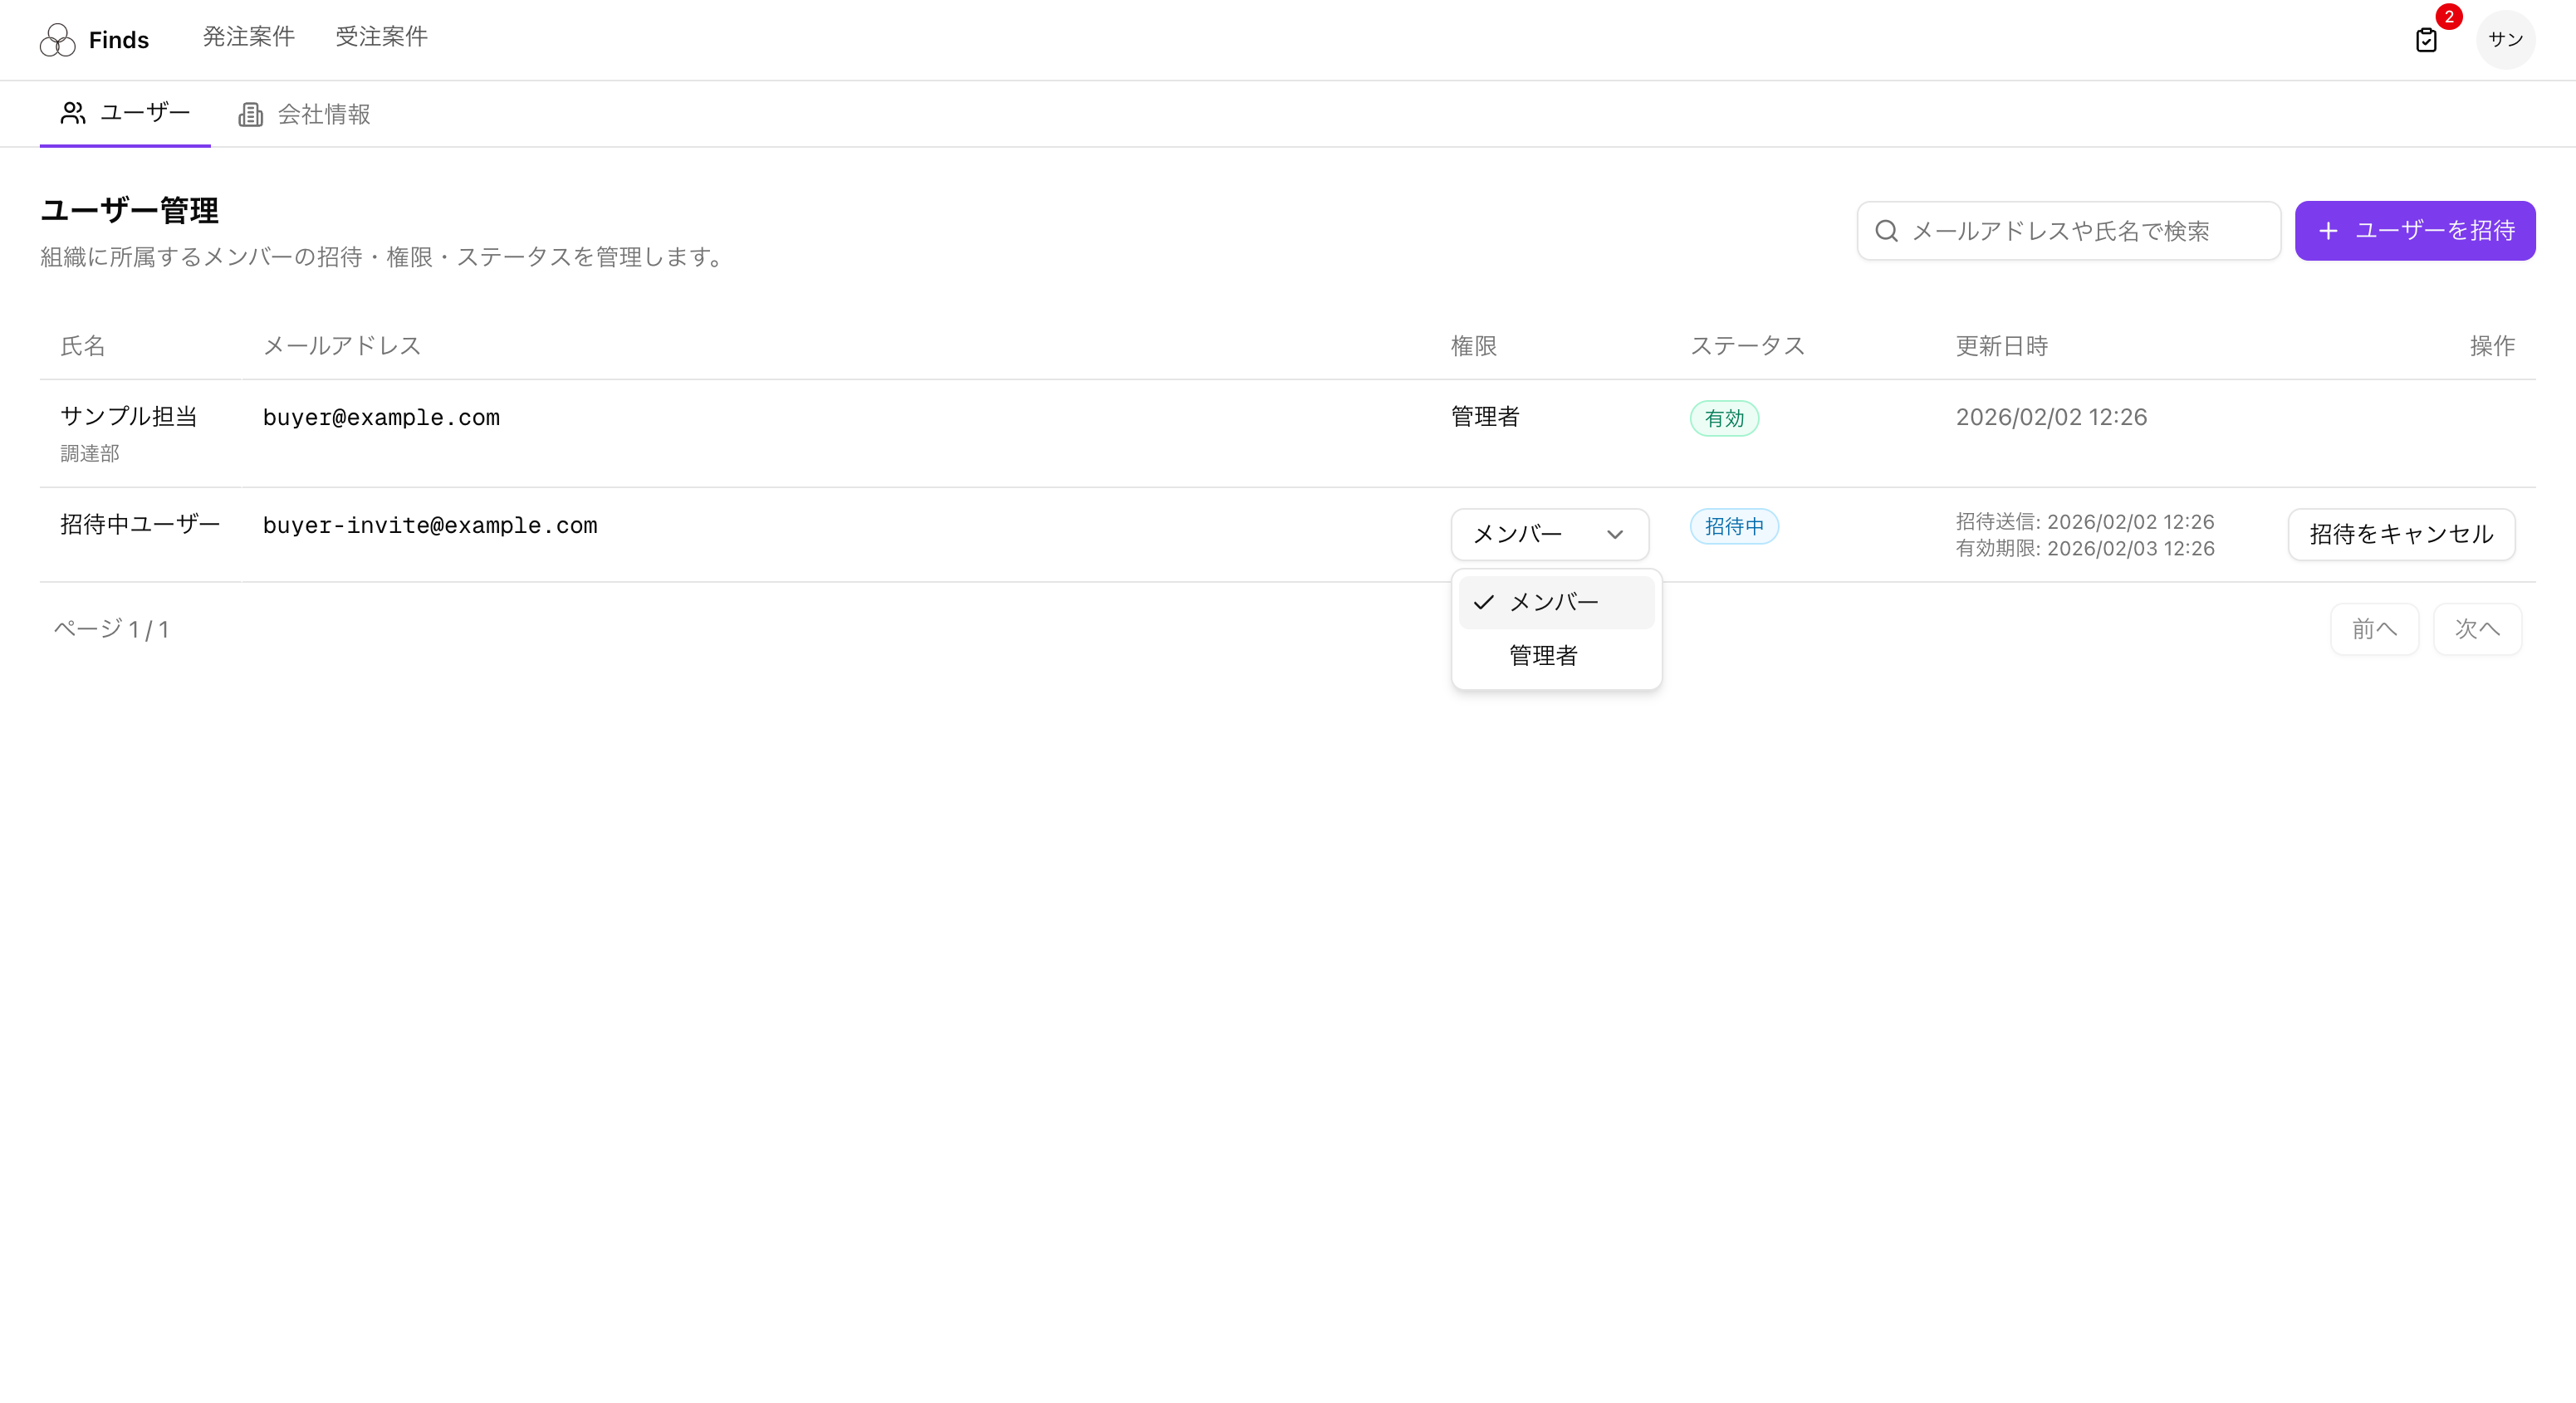This screenshot has width=2576, height=1403.
Task: Click the Finds logo icon
Action: 57,39
